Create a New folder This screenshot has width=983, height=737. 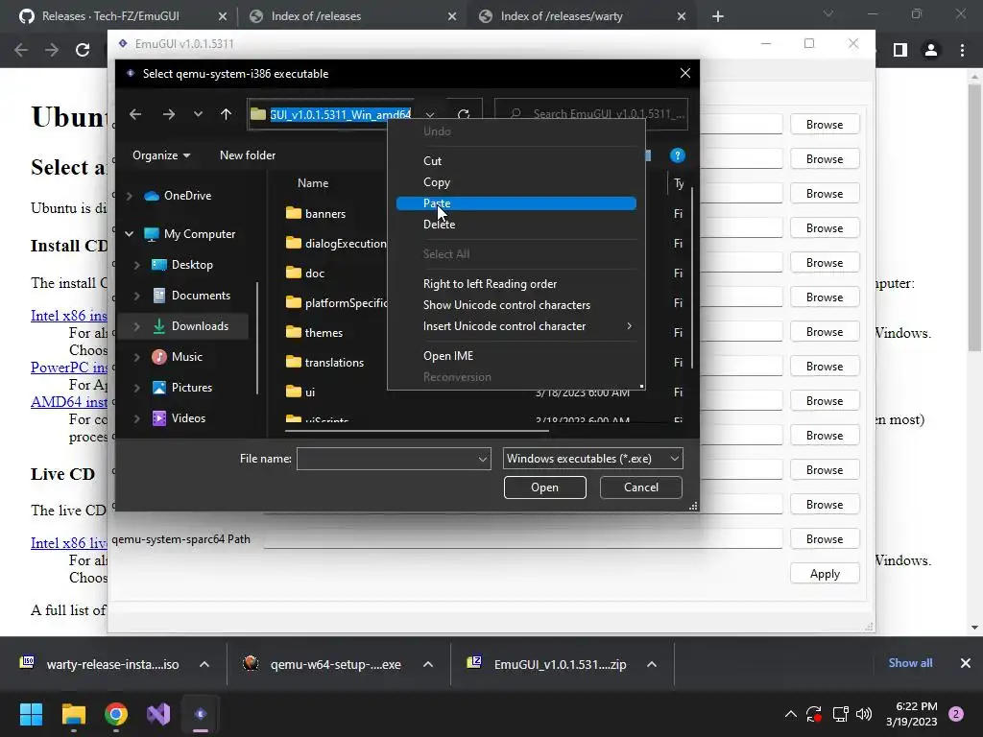248,155
